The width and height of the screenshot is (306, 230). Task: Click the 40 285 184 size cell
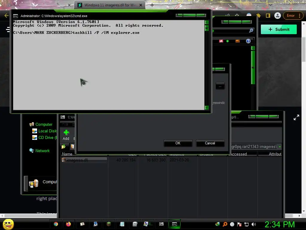126,160
